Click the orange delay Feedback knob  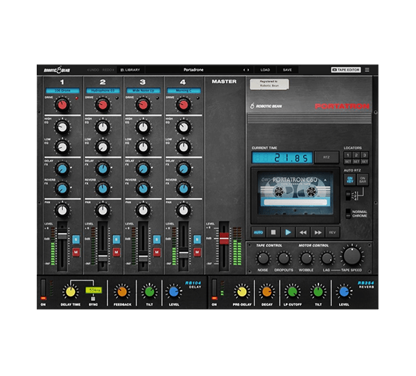click(x=122, y=292)
